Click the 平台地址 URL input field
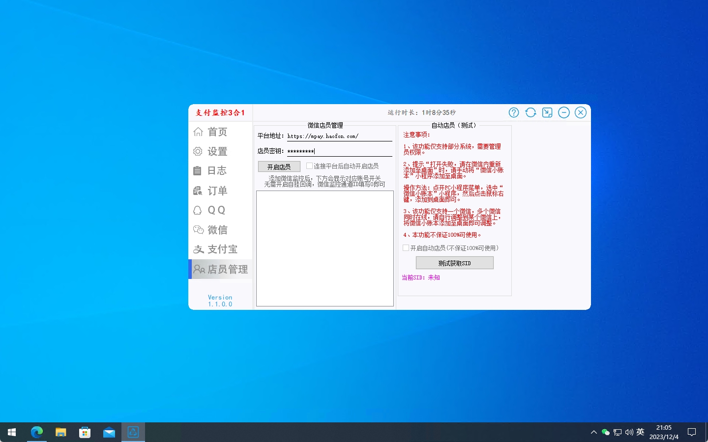 339,136
